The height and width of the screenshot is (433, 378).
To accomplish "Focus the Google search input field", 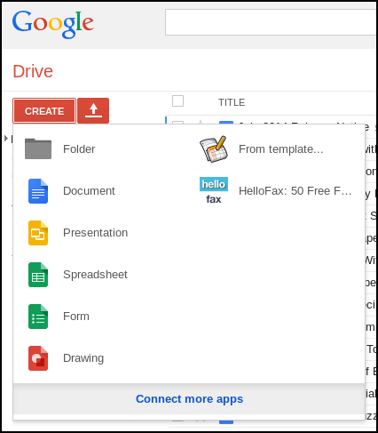I will tap(271, 22).
